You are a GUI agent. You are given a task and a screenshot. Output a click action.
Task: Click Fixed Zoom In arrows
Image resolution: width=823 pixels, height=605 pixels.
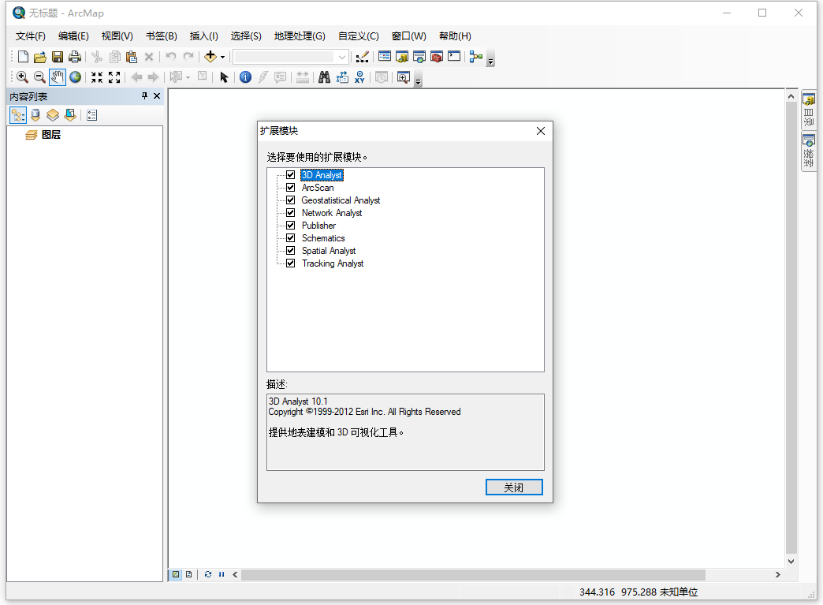point(97,77)
